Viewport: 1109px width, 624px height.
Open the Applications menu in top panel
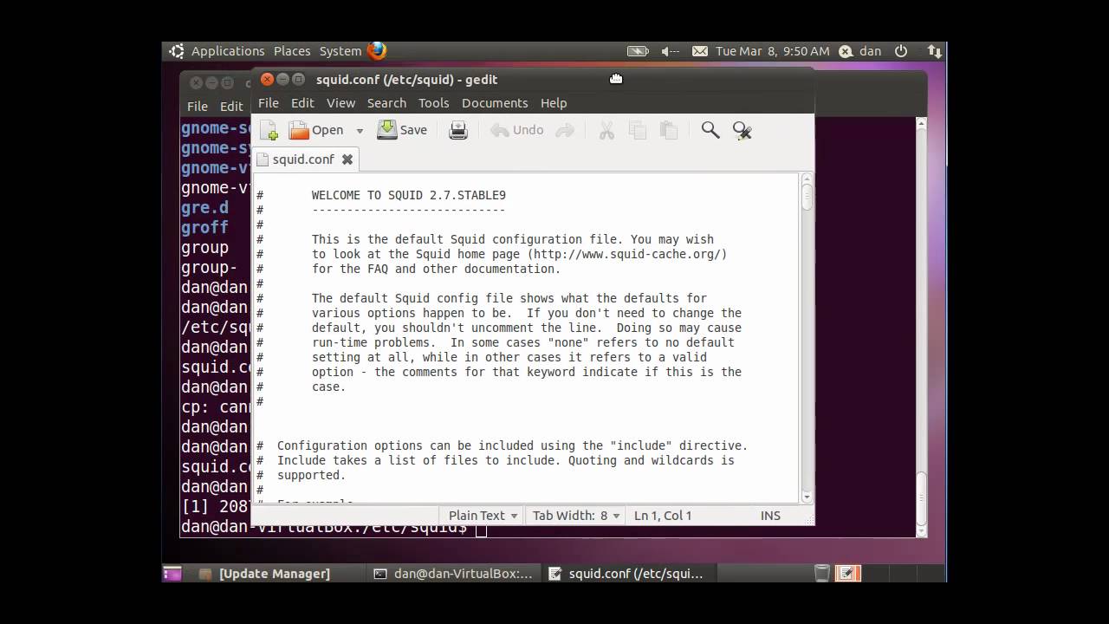[x=228, y=51]
